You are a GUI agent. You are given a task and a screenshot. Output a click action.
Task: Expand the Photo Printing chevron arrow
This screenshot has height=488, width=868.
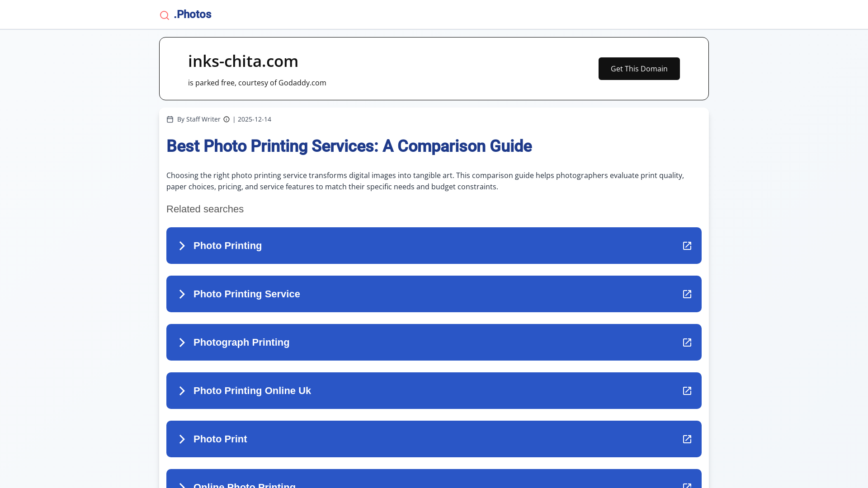tap(182, 246)
